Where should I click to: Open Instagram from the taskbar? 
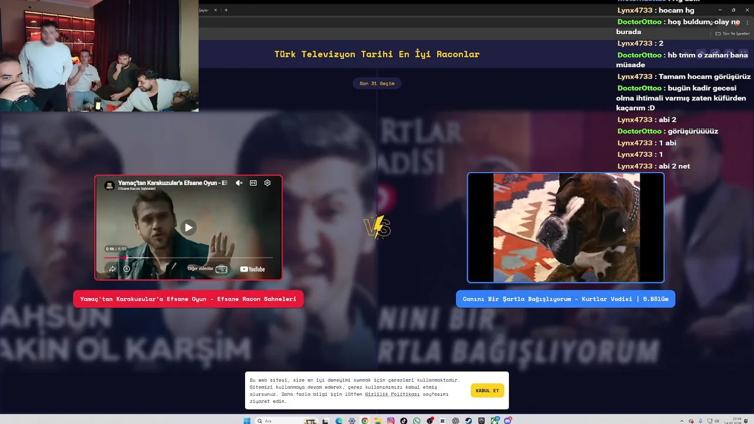click(x=391, y=420)
